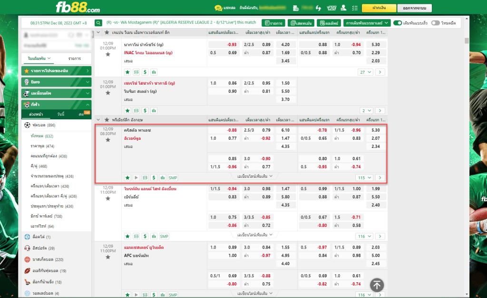
Task: Select คี่/คู่ (468) in sidebar
Action: click(x=39, y=166)
